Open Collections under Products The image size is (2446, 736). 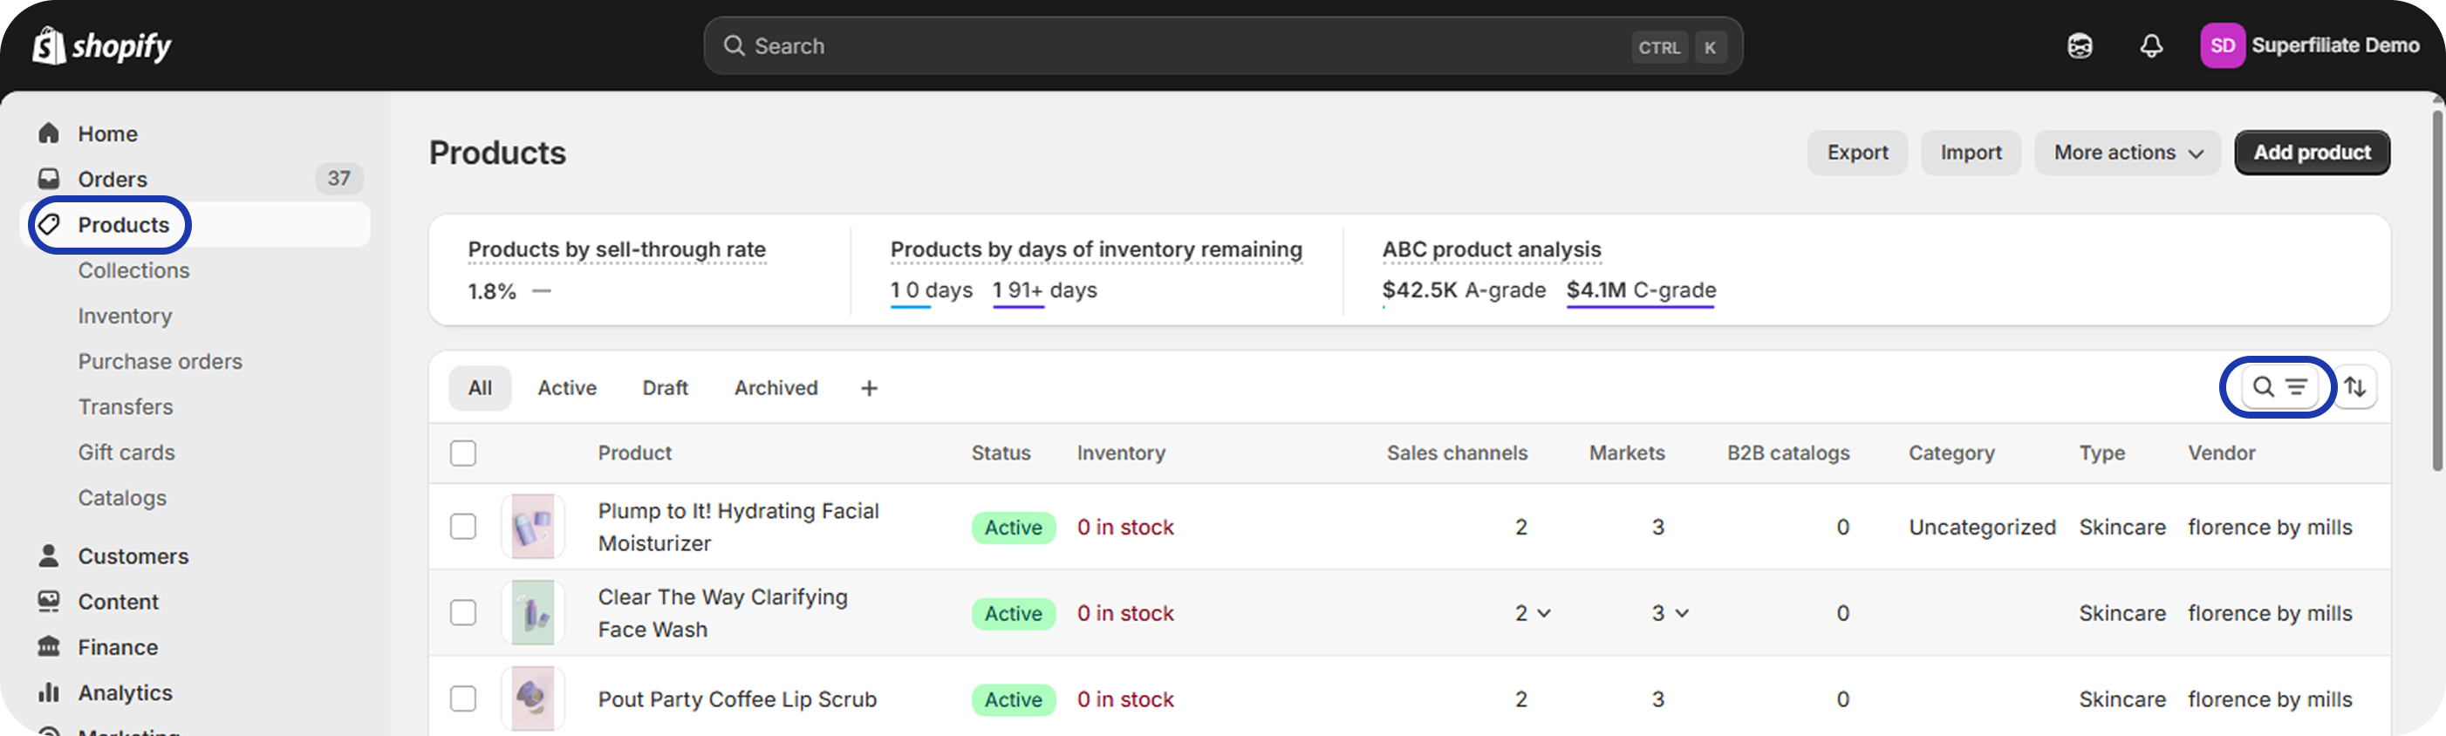(x=133, y=269)
